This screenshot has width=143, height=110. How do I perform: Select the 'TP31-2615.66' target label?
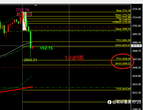click(123, 89)
